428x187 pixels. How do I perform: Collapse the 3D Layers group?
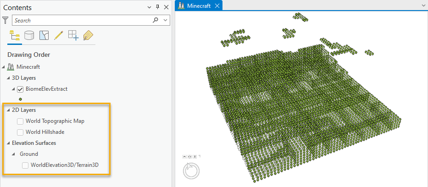click(8, 78)
